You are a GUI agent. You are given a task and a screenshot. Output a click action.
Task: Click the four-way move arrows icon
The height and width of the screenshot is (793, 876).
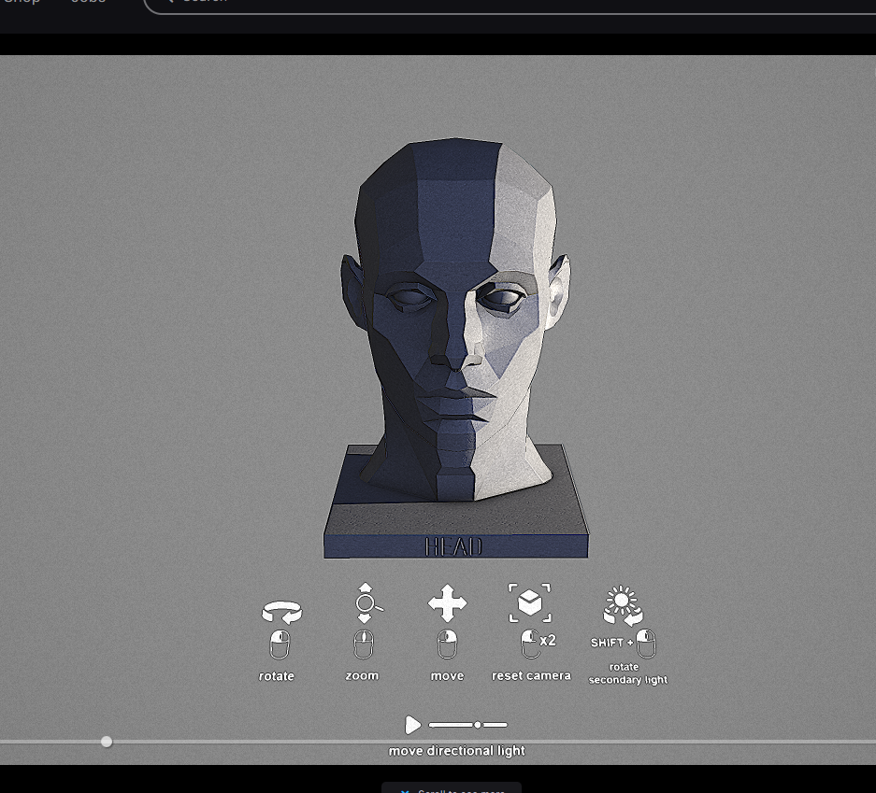[x=447, y=603]
